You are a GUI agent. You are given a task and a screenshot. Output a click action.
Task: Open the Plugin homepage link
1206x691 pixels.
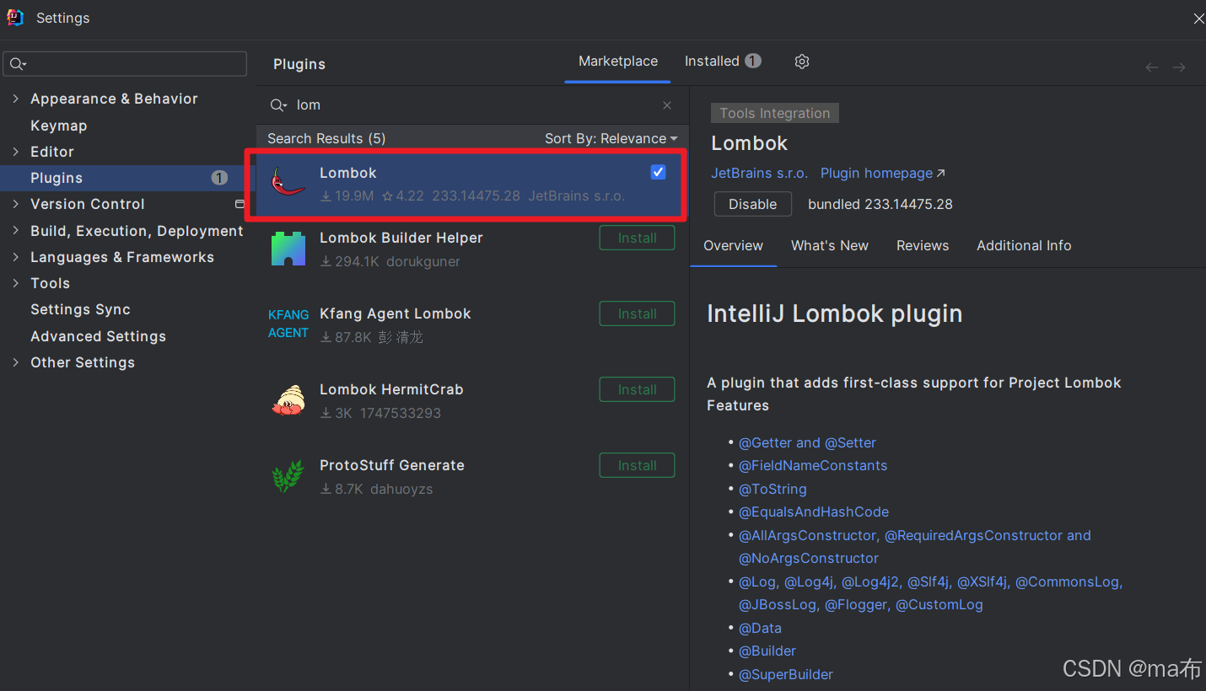[883, 173]
